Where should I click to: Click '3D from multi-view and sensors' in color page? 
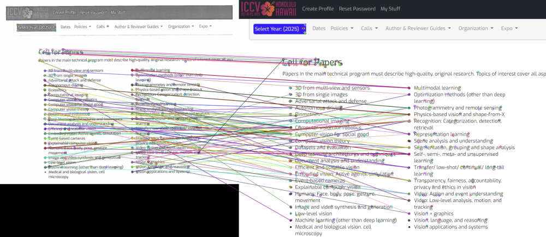332,88
